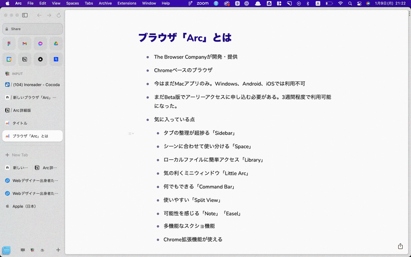
Task: Go forward with the right arrow
Action: click(x=49, y=15)
